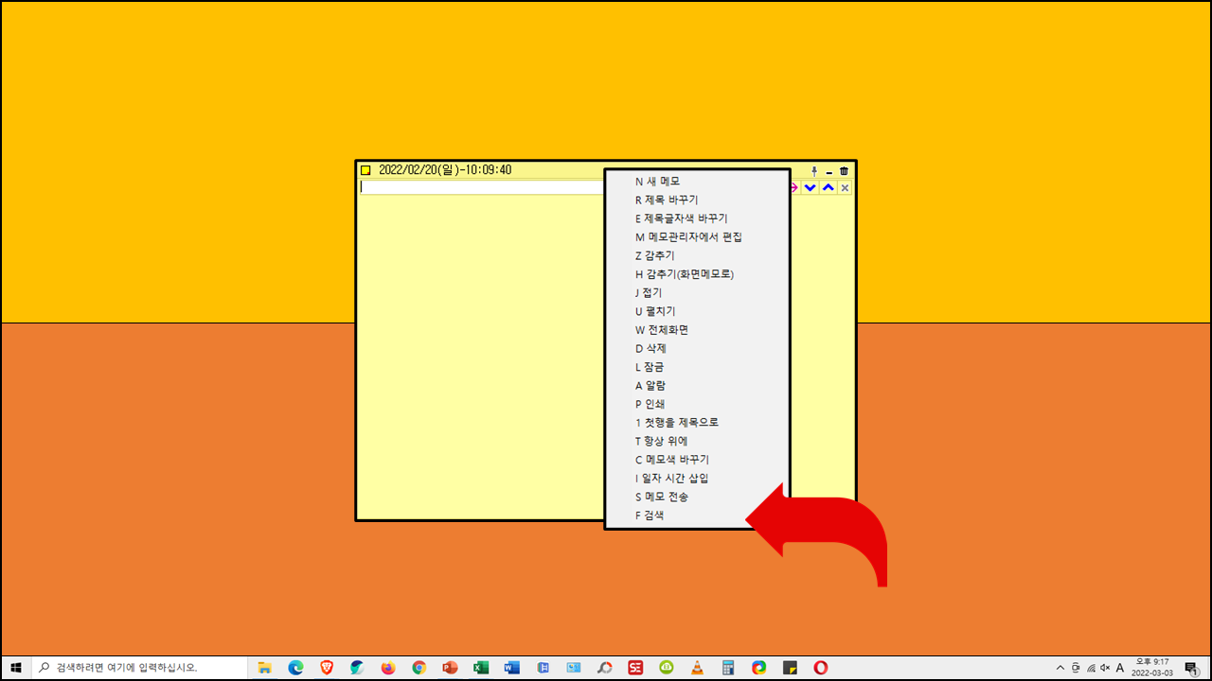Open the Windows Start menu
Screen dimensions: 1212x681
point(15,668)
